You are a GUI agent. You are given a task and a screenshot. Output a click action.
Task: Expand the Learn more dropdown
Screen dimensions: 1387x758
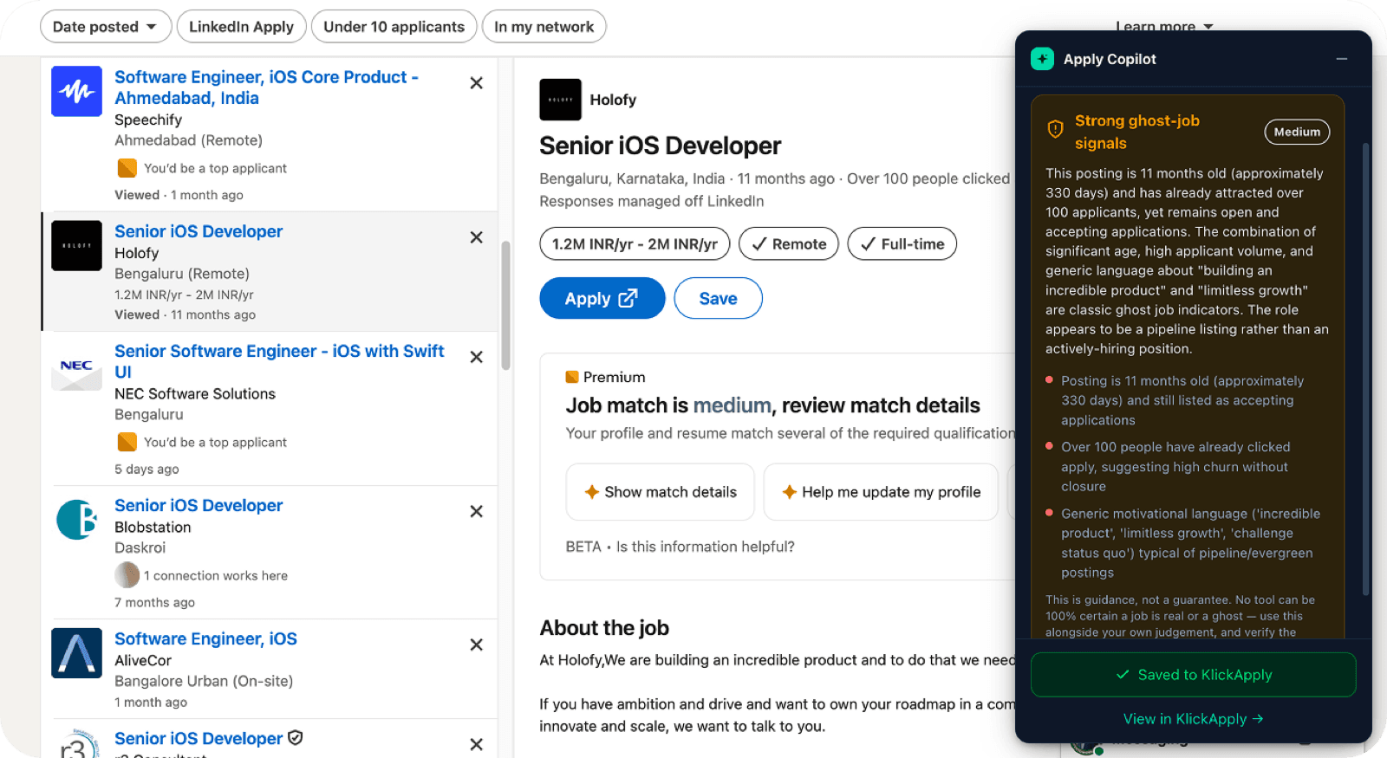[1163, 26]
